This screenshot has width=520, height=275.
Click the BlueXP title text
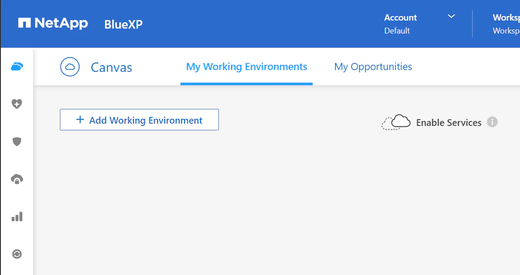point(123,24)
